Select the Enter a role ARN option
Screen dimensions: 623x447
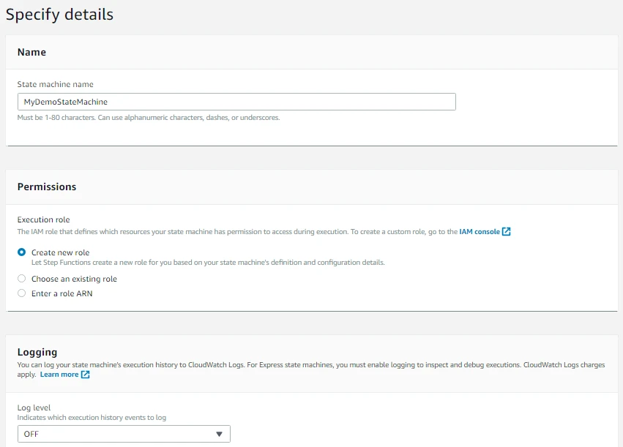pyautogui.click(x=22, y=293)
